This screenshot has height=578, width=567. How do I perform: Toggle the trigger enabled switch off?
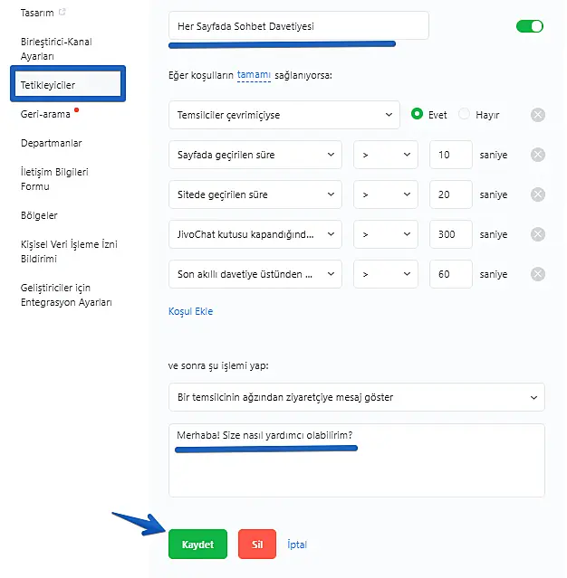click(x=529, y=26)
